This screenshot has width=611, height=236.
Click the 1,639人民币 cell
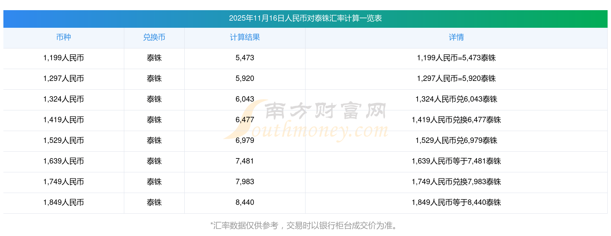63,161
